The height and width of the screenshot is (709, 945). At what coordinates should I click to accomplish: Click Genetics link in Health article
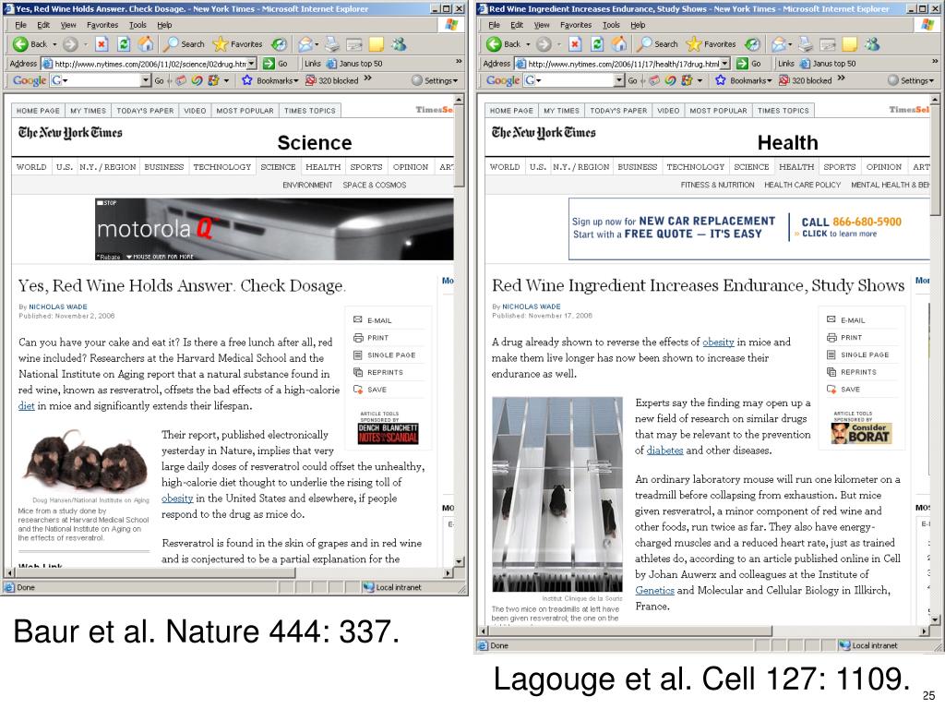654,591
